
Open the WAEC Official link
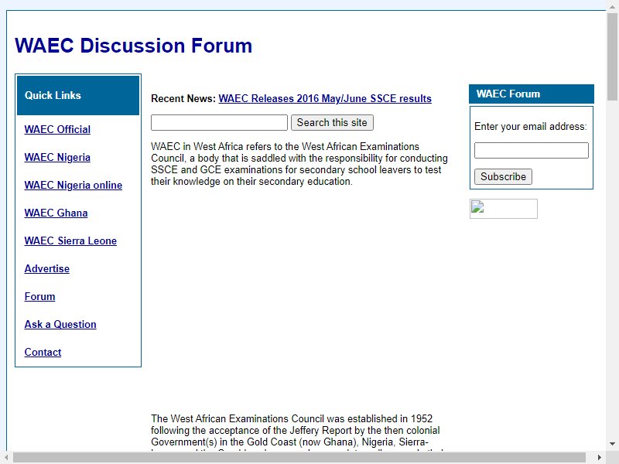[x=57, y=129]
